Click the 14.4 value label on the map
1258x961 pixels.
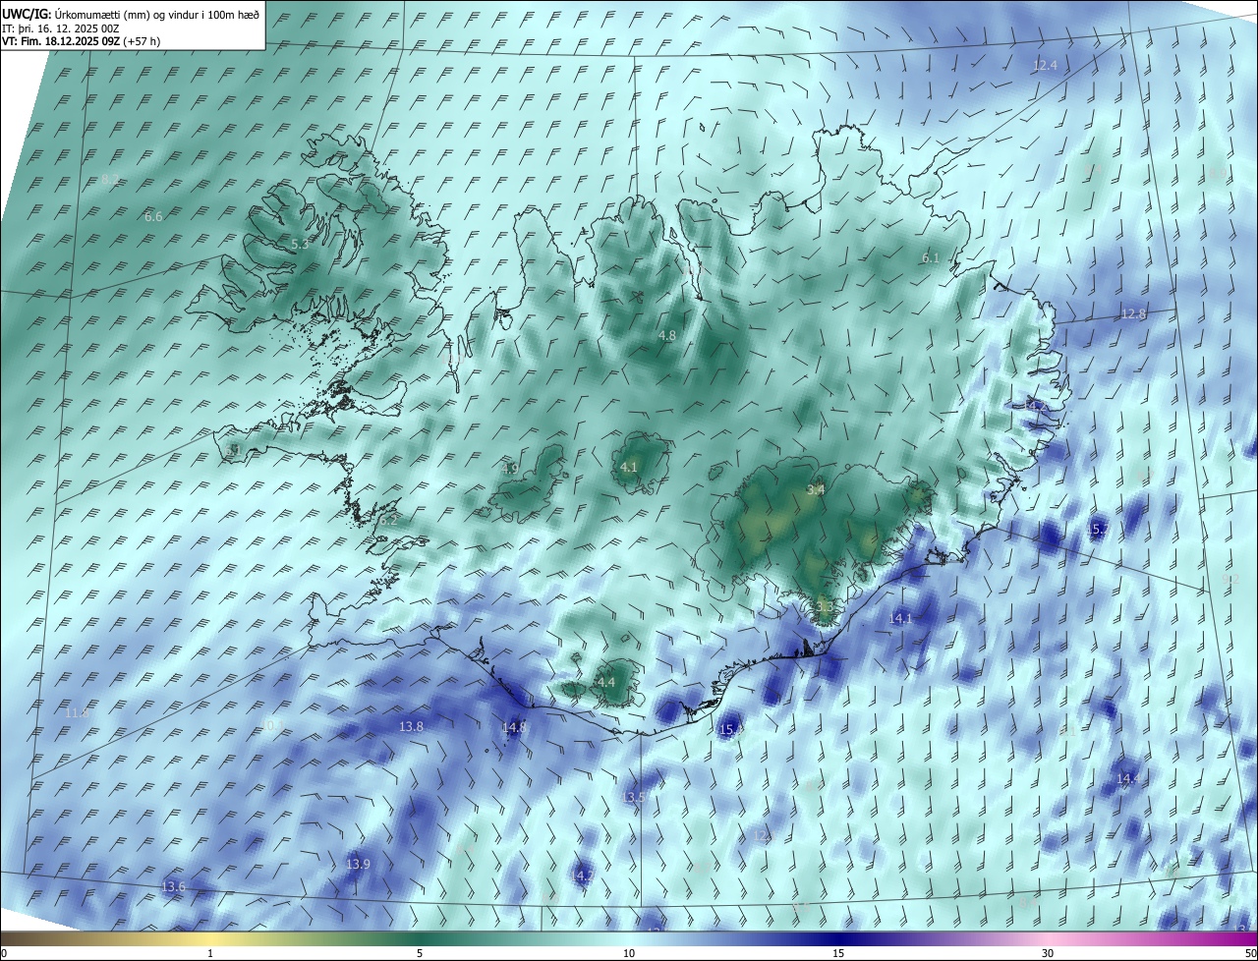[1127, 778]
